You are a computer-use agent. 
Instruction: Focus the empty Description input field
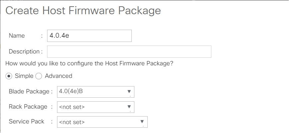[x=129, y=52]
